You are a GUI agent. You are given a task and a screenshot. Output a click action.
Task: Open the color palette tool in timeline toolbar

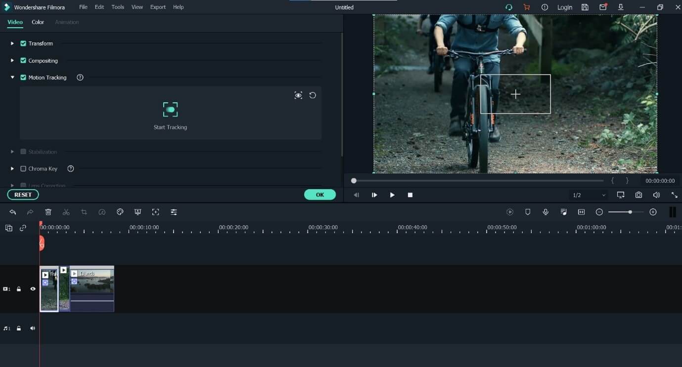click(120, 212)
